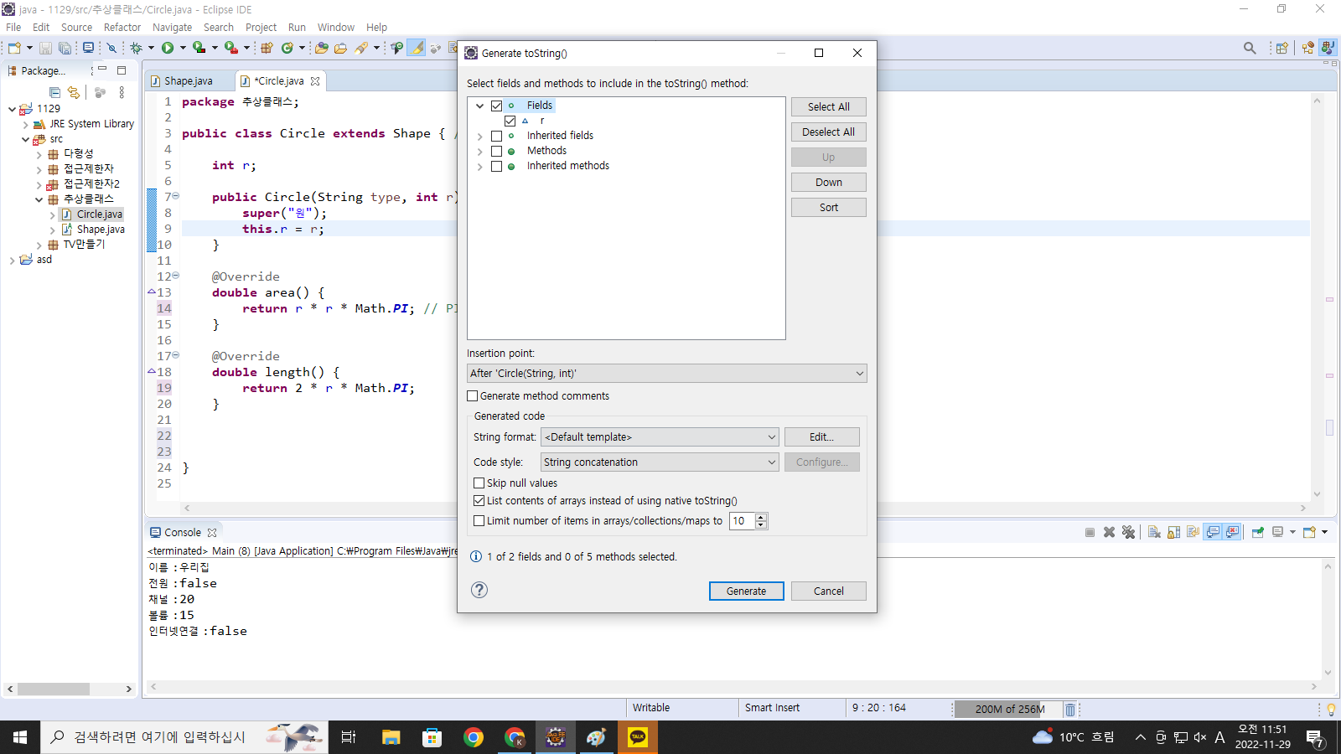Click the Open Type toolbar icon

(321, 48)
